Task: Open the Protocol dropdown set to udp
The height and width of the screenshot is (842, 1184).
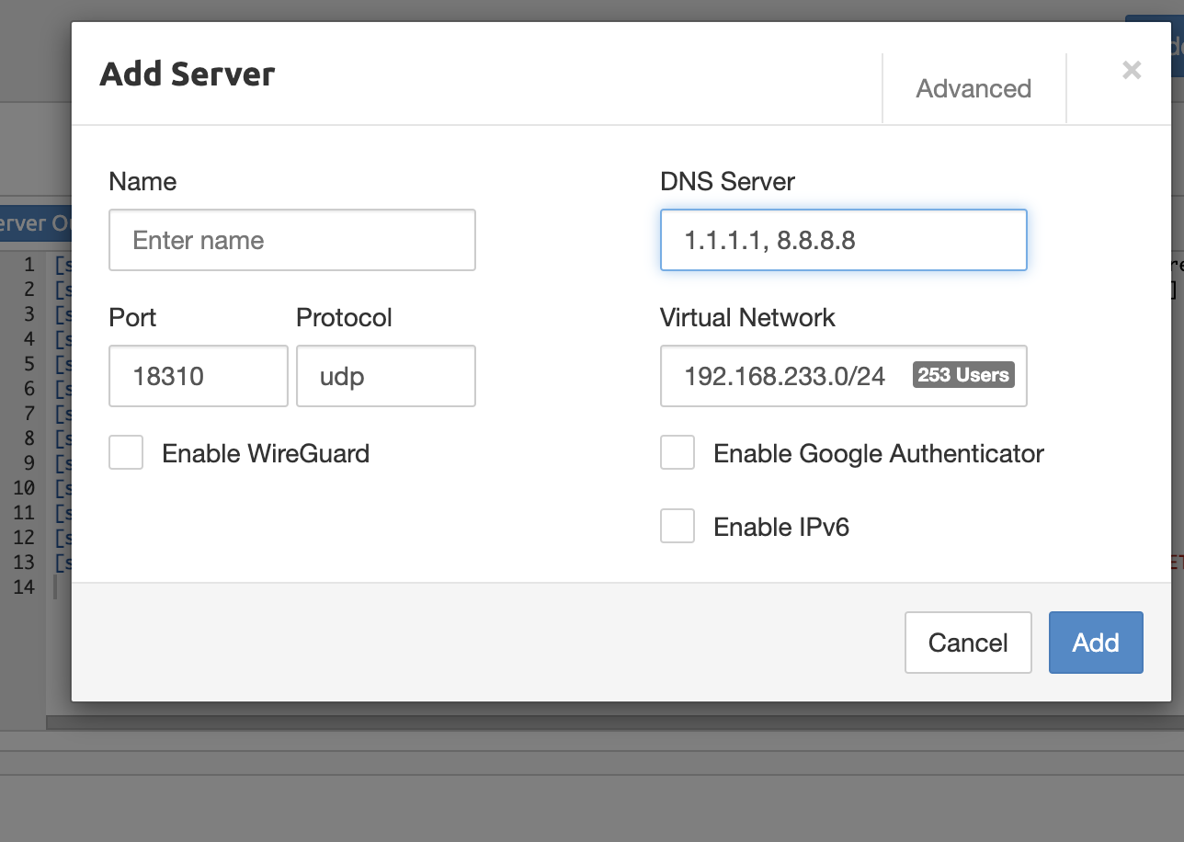Action: [x=386, y=376]
